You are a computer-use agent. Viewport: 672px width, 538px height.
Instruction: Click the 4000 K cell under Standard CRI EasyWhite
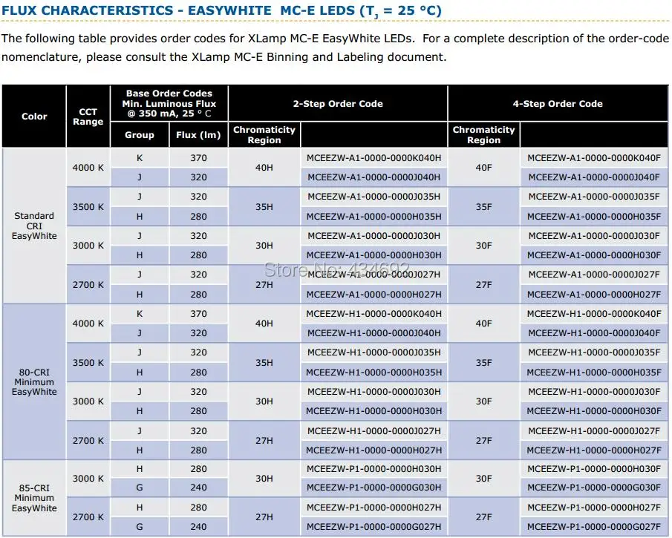88,168
